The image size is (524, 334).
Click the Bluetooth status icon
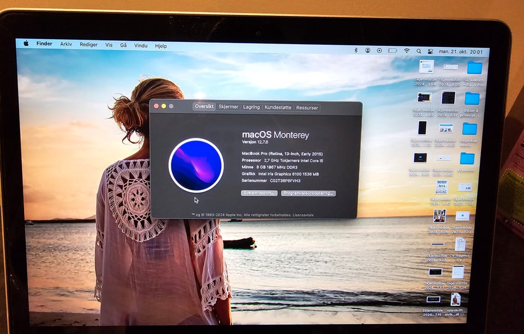point(356,50)
